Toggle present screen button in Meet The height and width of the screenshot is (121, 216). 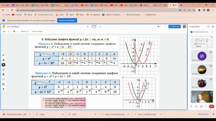(x=201, y=107)
